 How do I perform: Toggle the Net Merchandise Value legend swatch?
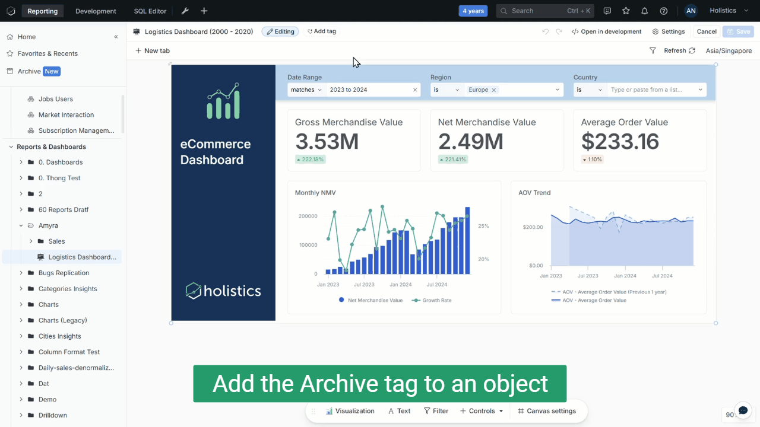341,301
